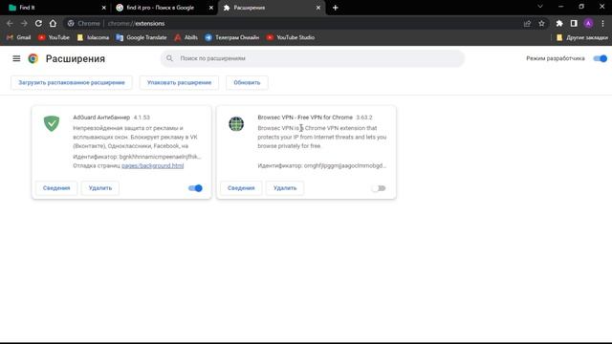Expand the tab search dropdown arrow
The height and width of the screenshot is (344, 612).
(x=540, y=7)
